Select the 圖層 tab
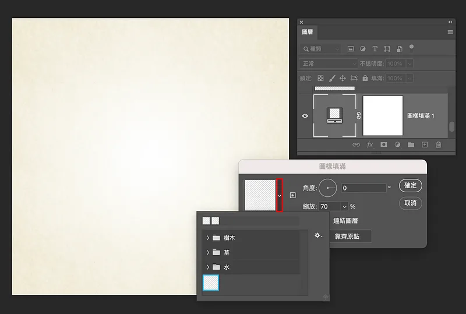The image size is (466, 314). 308,32
